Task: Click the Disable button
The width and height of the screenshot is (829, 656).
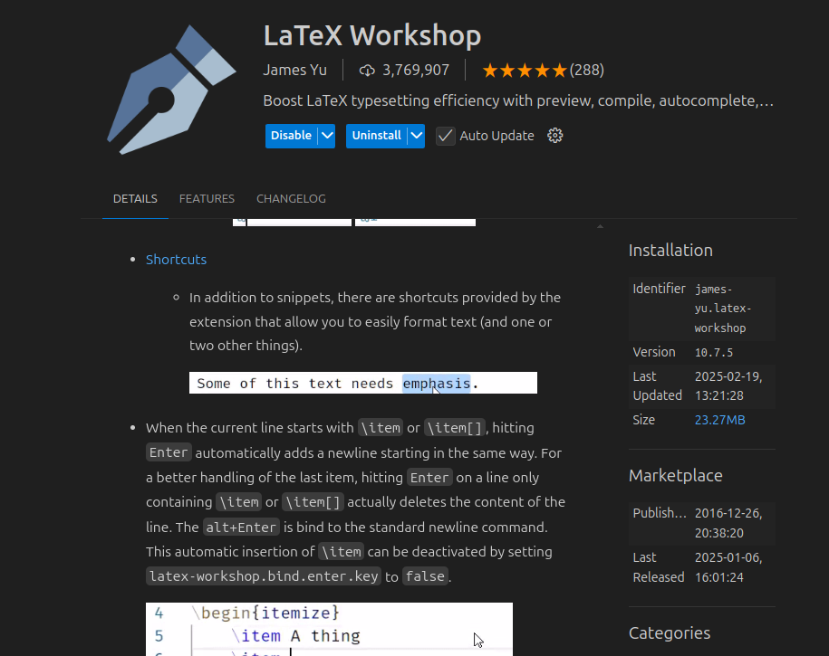Action: point(290,135)
